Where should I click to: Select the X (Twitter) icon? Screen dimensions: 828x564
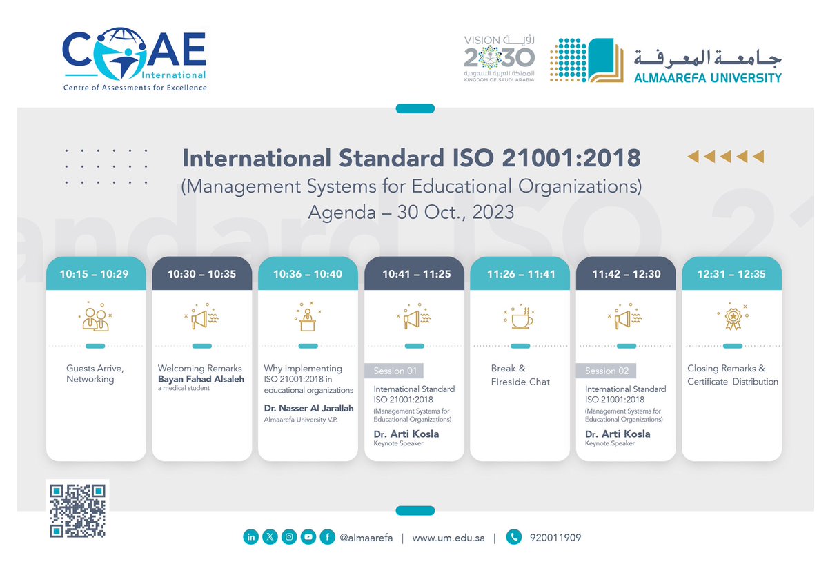270,536
